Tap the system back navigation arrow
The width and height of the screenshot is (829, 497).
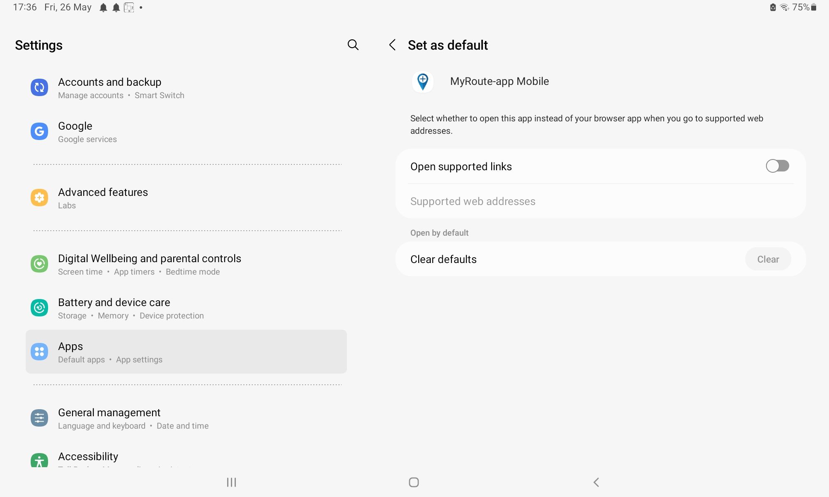tap(596, 482)
